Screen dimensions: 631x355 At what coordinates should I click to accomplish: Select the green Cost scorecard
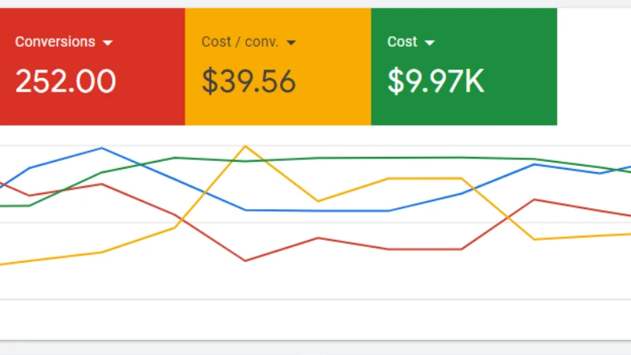point(464,66)
